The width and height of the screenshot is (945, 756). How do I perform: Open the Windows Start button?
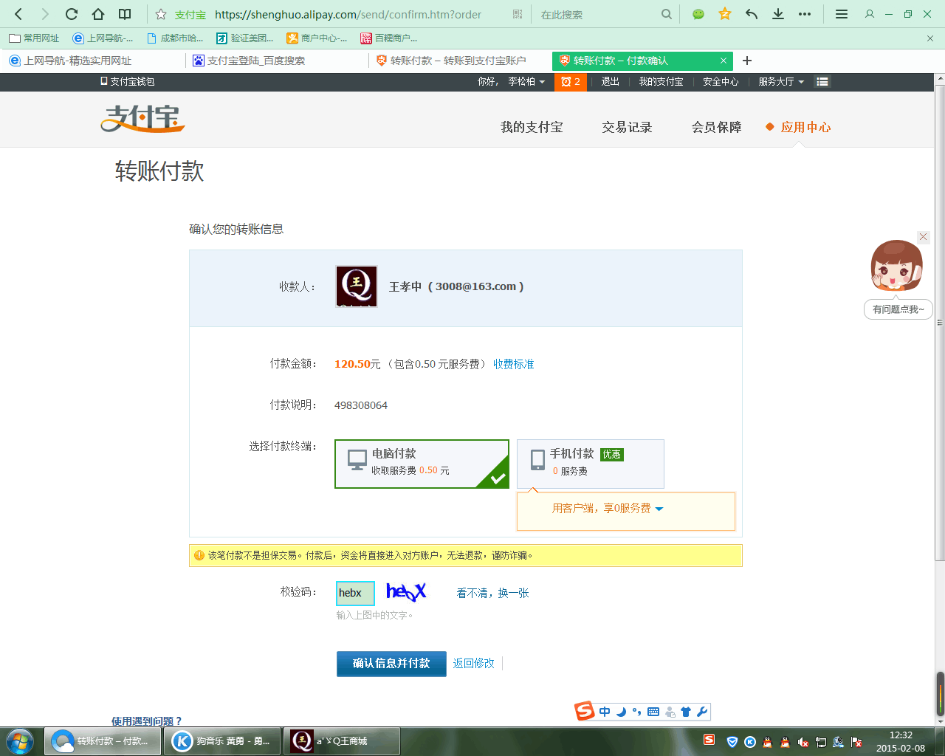[19, 741]
